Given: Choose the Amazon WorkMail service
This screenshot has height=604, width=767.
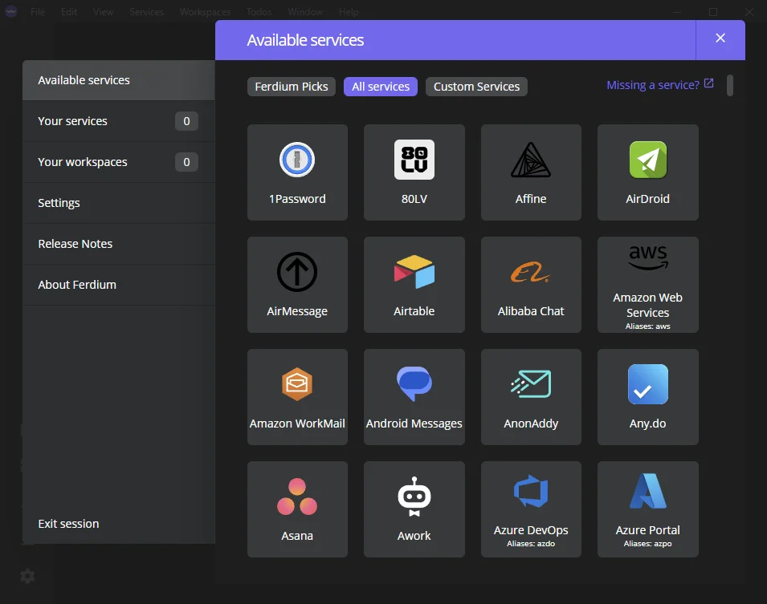Looking at the screenshot, I should (297, 397).
